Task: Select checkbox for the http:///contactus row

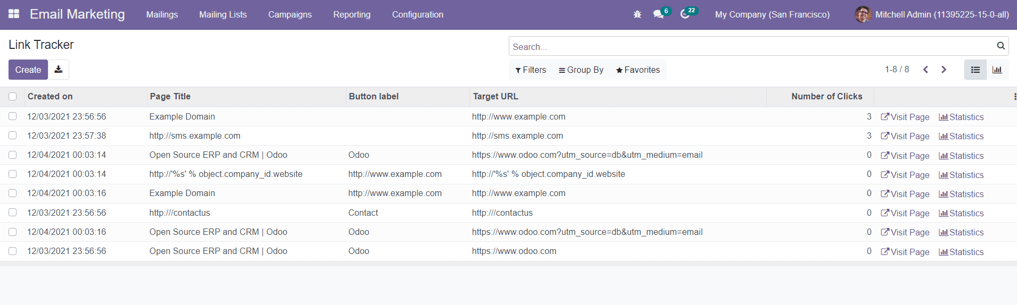Action: tap(13, 213)
